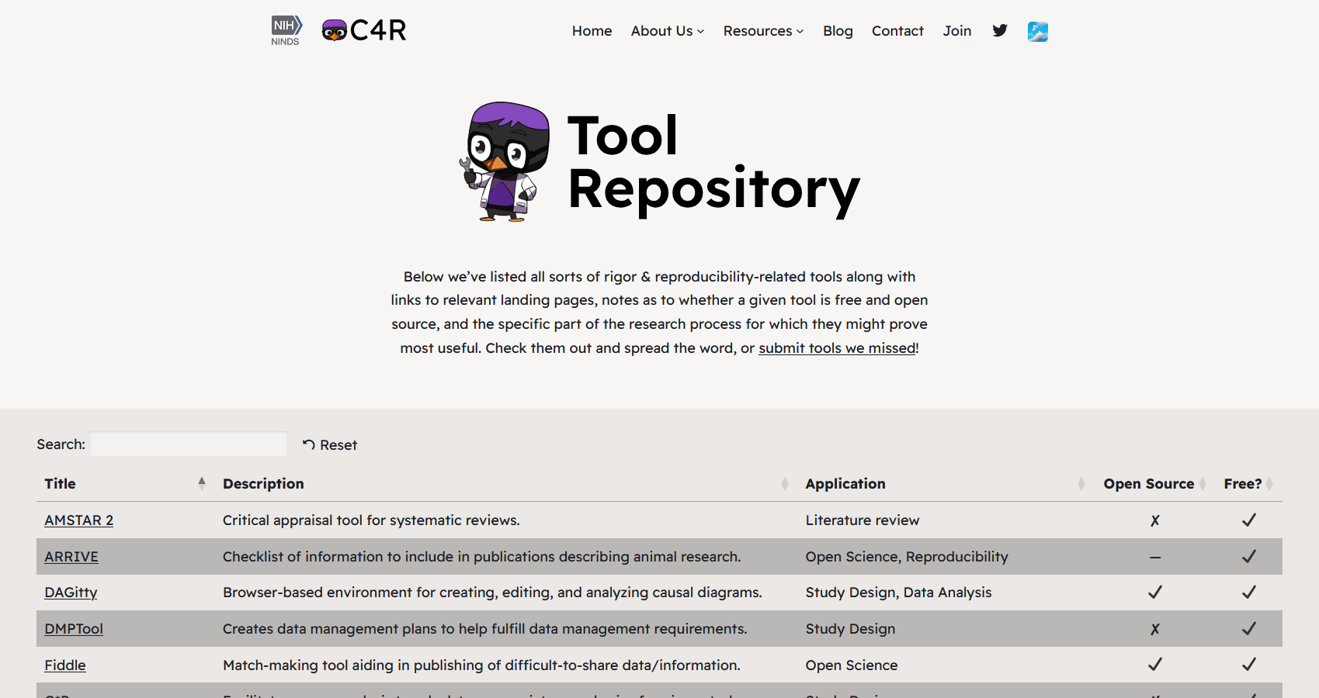The image size is (1319, 698).
Task: Focus the Search input field
Action: point(189,444)
